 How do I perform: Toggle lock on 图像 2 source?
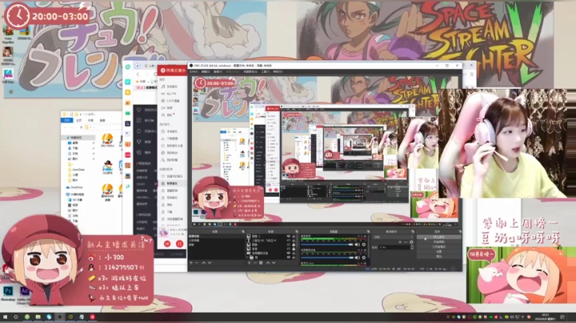(x=294, y=236)
